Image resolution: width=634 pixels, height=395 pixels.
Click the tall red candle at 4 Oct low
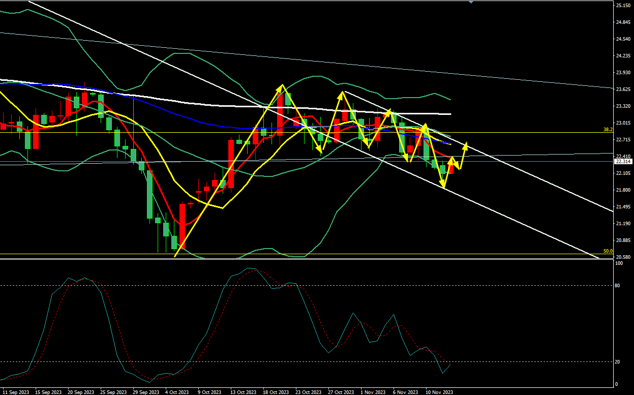[x=182, y=225]
